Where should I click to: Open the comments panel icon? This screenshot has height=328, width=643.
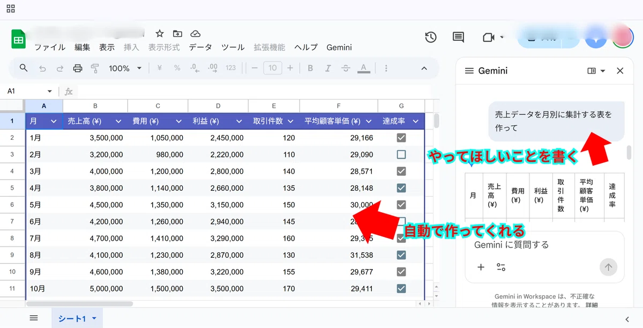458,37
